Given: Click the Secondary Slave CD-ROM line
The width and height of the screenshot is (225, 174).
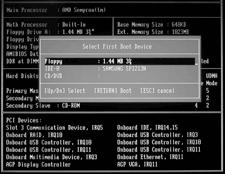Looking at the screenshot, I should pos(43,105).
